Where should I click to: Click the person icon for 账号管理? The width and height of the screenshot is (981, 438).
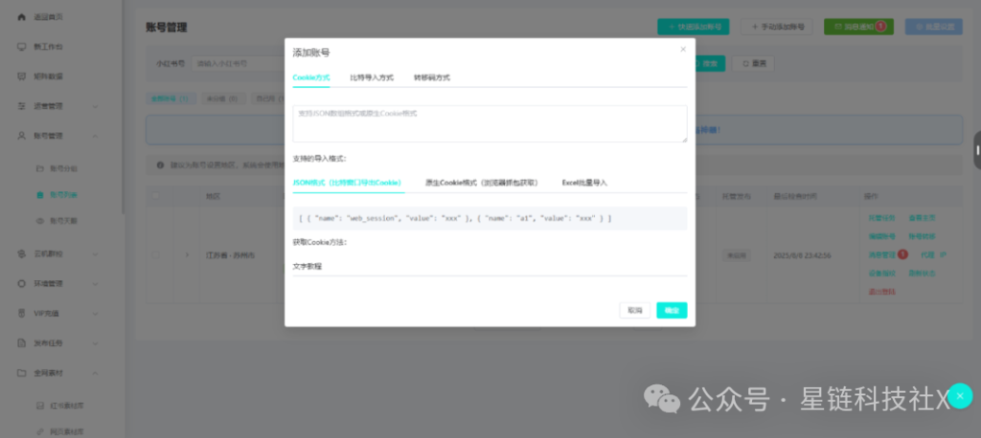(22, 136)
